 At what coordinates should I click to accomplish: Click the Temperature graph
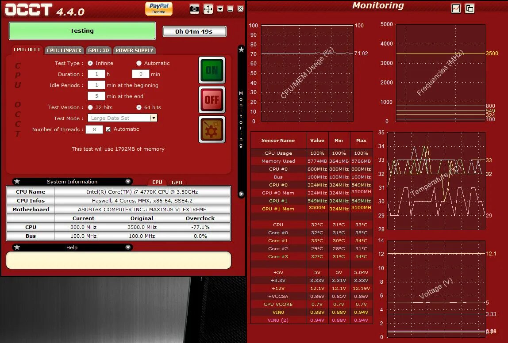(x=436, y=180)
